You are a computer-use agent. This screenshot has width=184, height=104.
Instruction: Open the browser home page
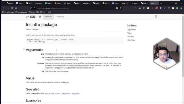click(x=16, y=8)
